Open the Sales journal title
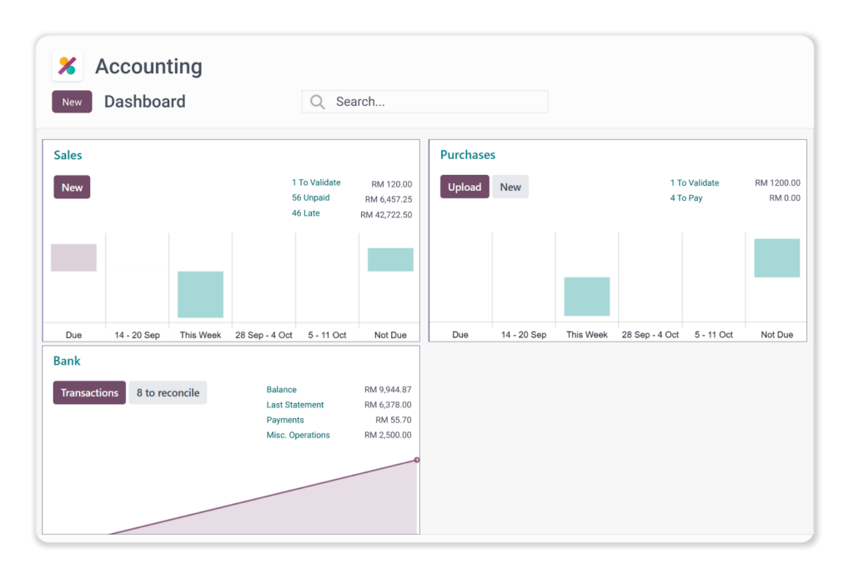 tap(68, 155)
